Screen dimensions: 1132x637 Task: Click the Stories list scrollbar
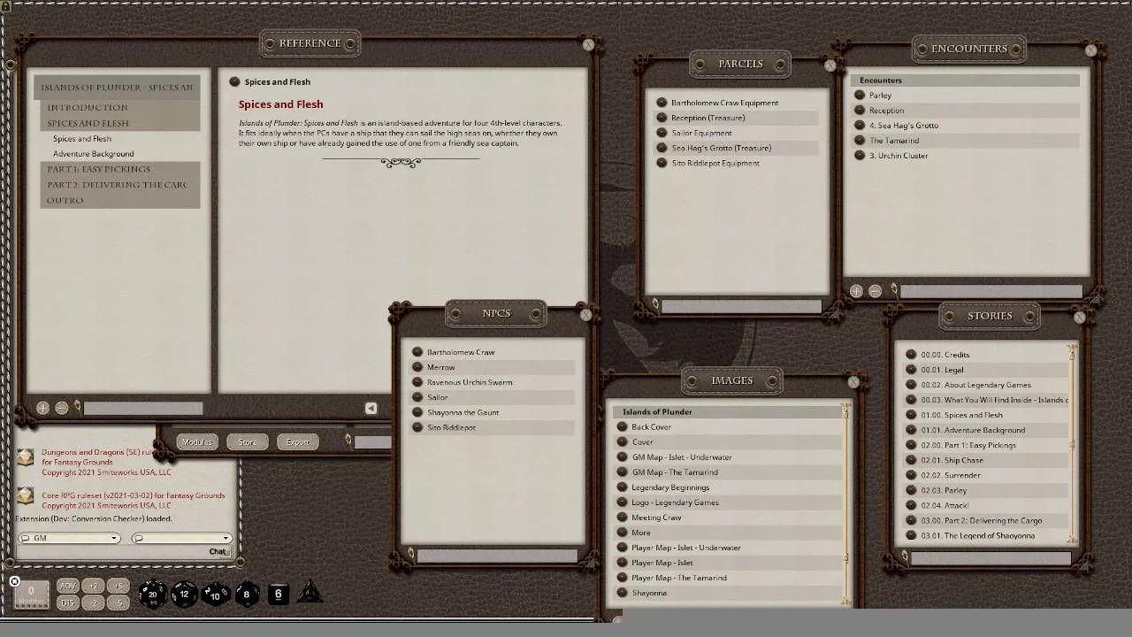[x=1072, y=445]
